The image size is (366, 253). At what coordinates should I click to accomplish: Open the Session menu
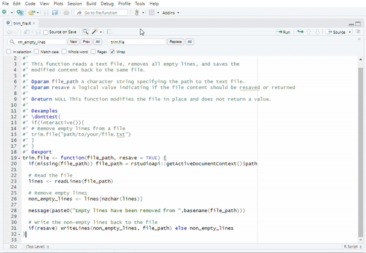75,4
